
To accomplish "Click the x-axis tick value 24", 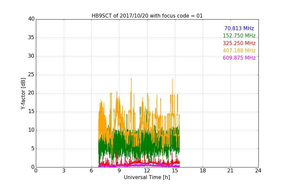I will point(258,171).
